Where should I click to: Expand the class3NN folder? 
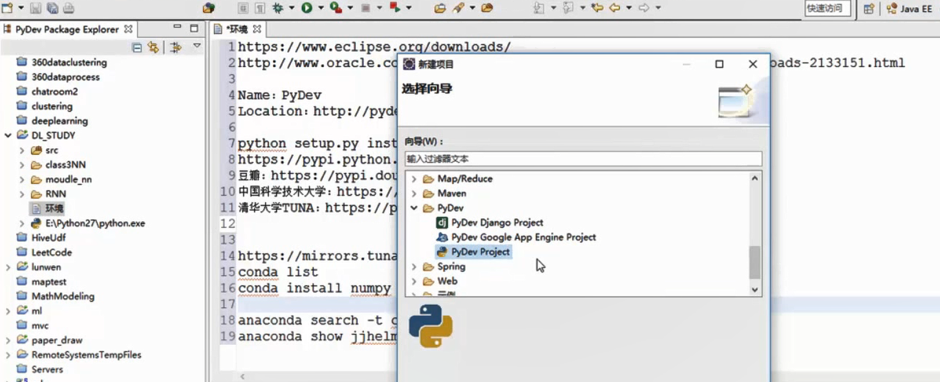click(x=22, y=164)
